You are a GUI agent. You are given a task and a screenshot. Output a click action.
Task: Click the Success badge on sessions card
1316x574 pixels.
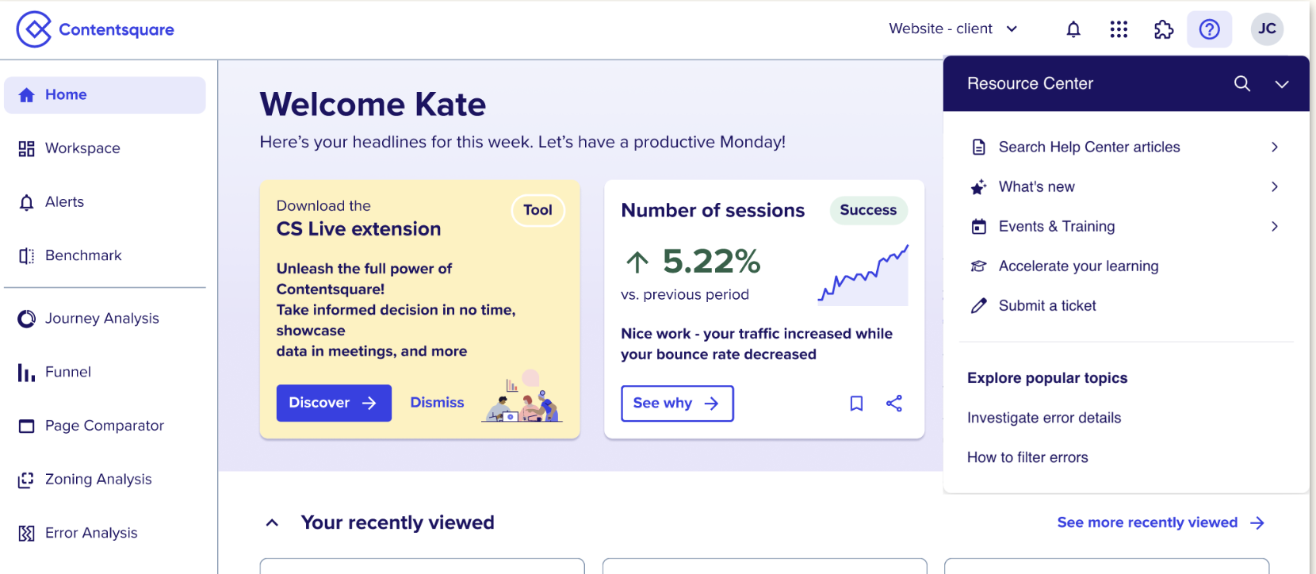[x=868, y=210]
